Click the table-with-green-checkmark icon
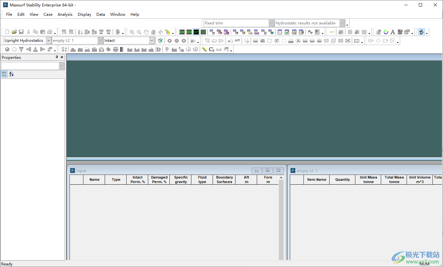443x267 pixels. (287, 32)
